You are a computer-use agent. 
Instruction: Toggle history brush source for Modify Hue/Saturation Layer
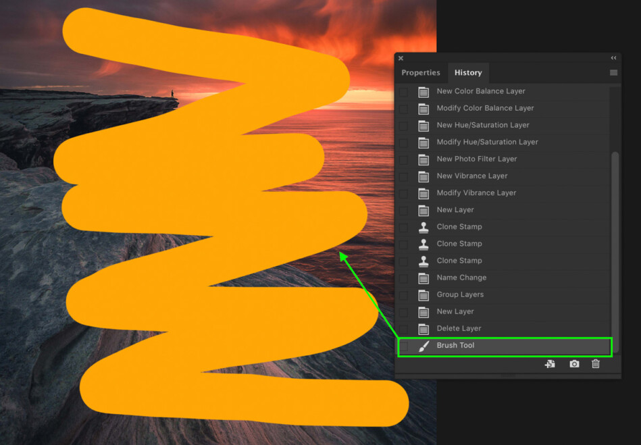pos(403,142)
